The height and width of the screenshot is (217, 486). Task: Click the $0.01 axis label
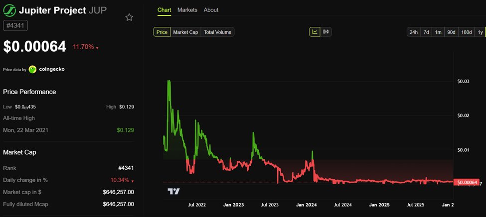point(463,150)
